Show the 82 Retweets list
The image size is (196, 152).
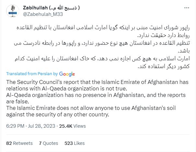click(x=19, y=143)
